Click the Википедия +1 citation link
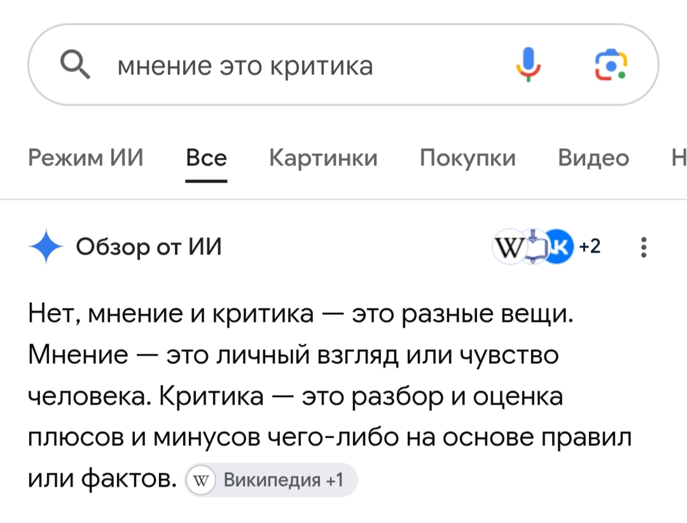 pyautogui.click(x=271, y=480)
